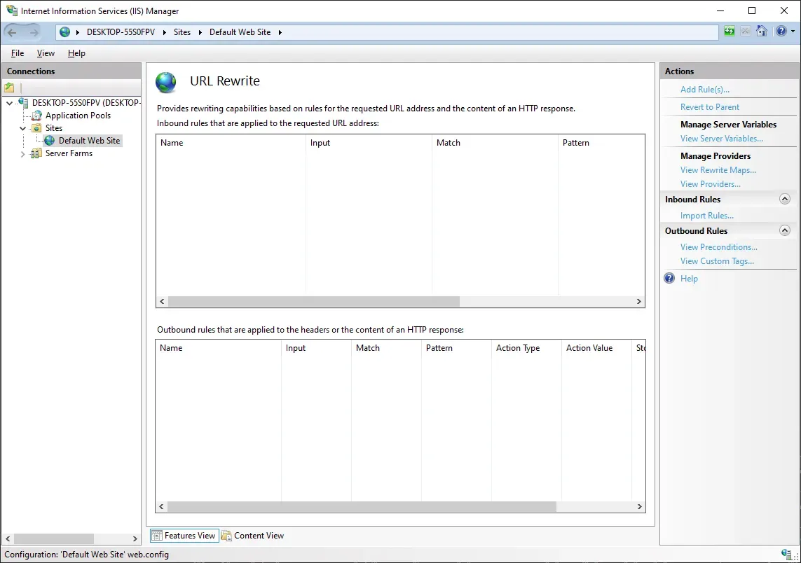
Task: Collapse the Outbound Rules section
Action: pos(786,230)
